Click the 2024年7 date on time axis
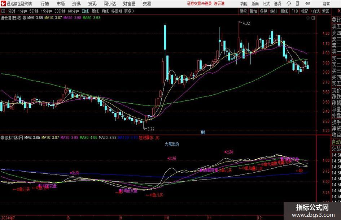341x220 pixels. point(8,217)
